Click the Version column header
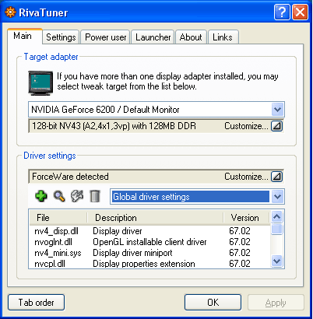313x319 pixels. [246, 218]
